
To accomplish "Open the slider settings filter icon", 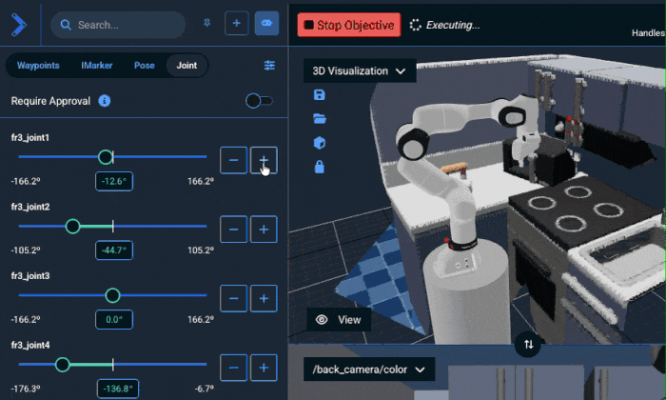I will click(x=269, y=66).
